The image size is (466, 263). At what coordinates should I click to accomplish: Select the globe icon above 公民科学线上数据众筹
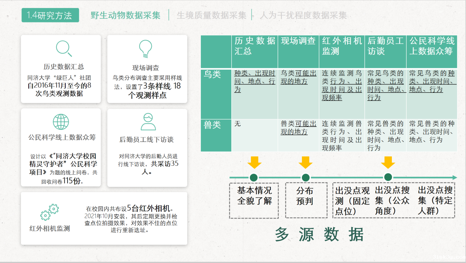click(61, 122)
